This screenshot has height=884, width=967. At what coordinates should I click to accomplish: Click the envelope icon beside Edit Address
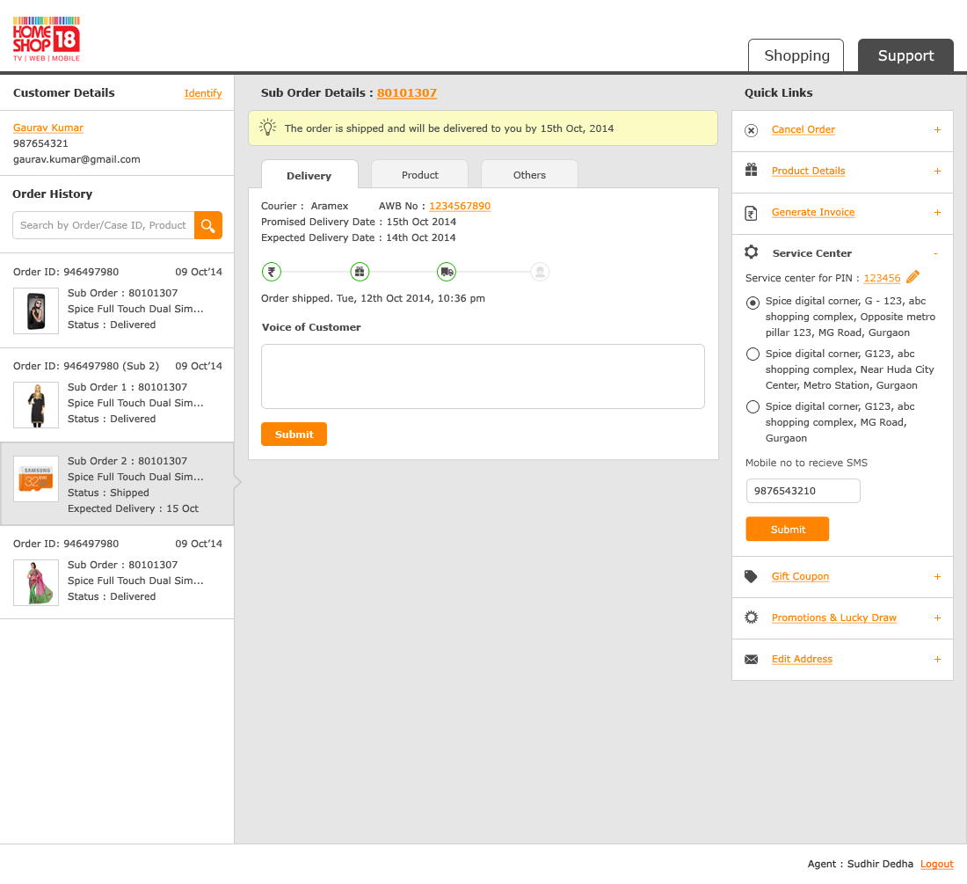click(751, 659)
